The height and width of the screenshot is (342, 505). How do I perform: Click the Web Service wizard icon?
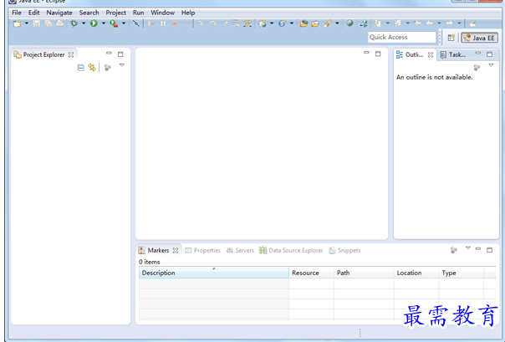point(282,23)
